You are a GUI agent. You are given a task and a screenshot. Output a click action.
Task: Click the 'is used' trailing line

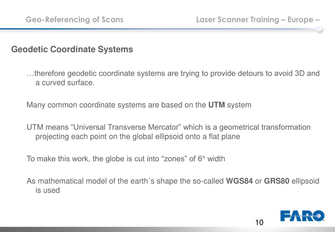click(47, 190)
